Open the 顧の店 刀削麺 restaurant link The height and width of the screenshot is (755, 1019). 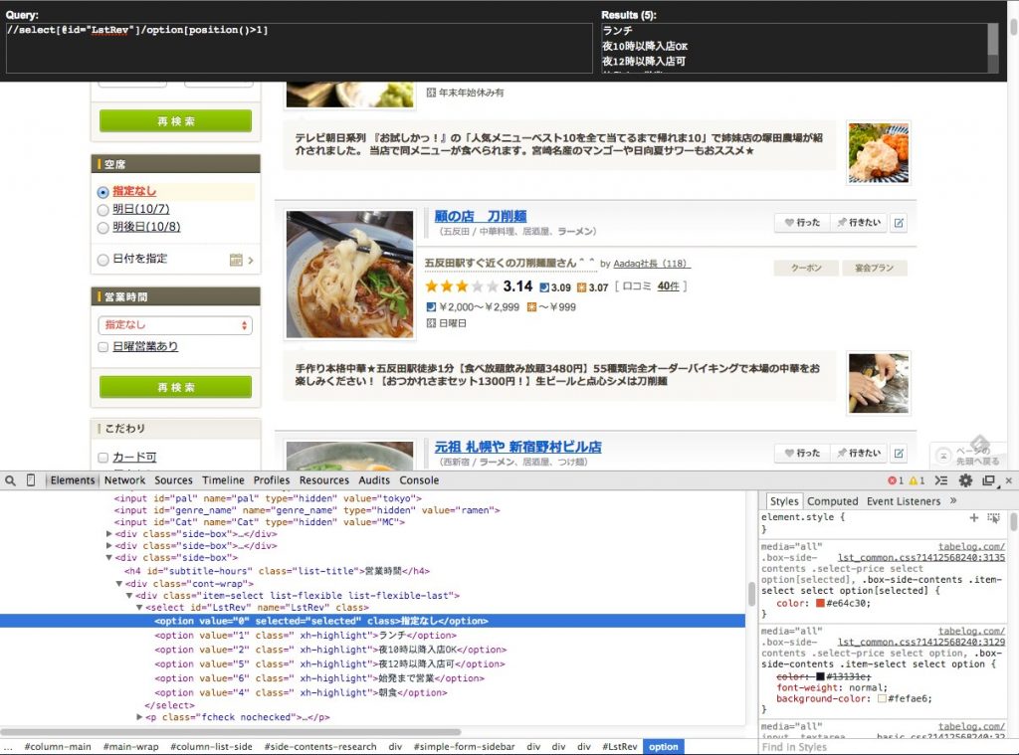click(481, 217)
